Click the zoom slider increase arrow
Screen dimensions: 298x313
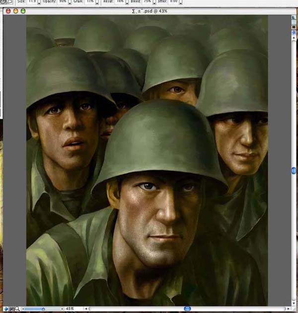(x=62, y=309)
